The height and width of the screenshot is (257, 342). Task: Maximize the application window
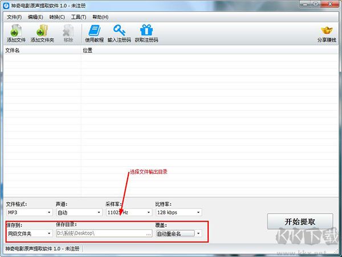coord(316,4)
